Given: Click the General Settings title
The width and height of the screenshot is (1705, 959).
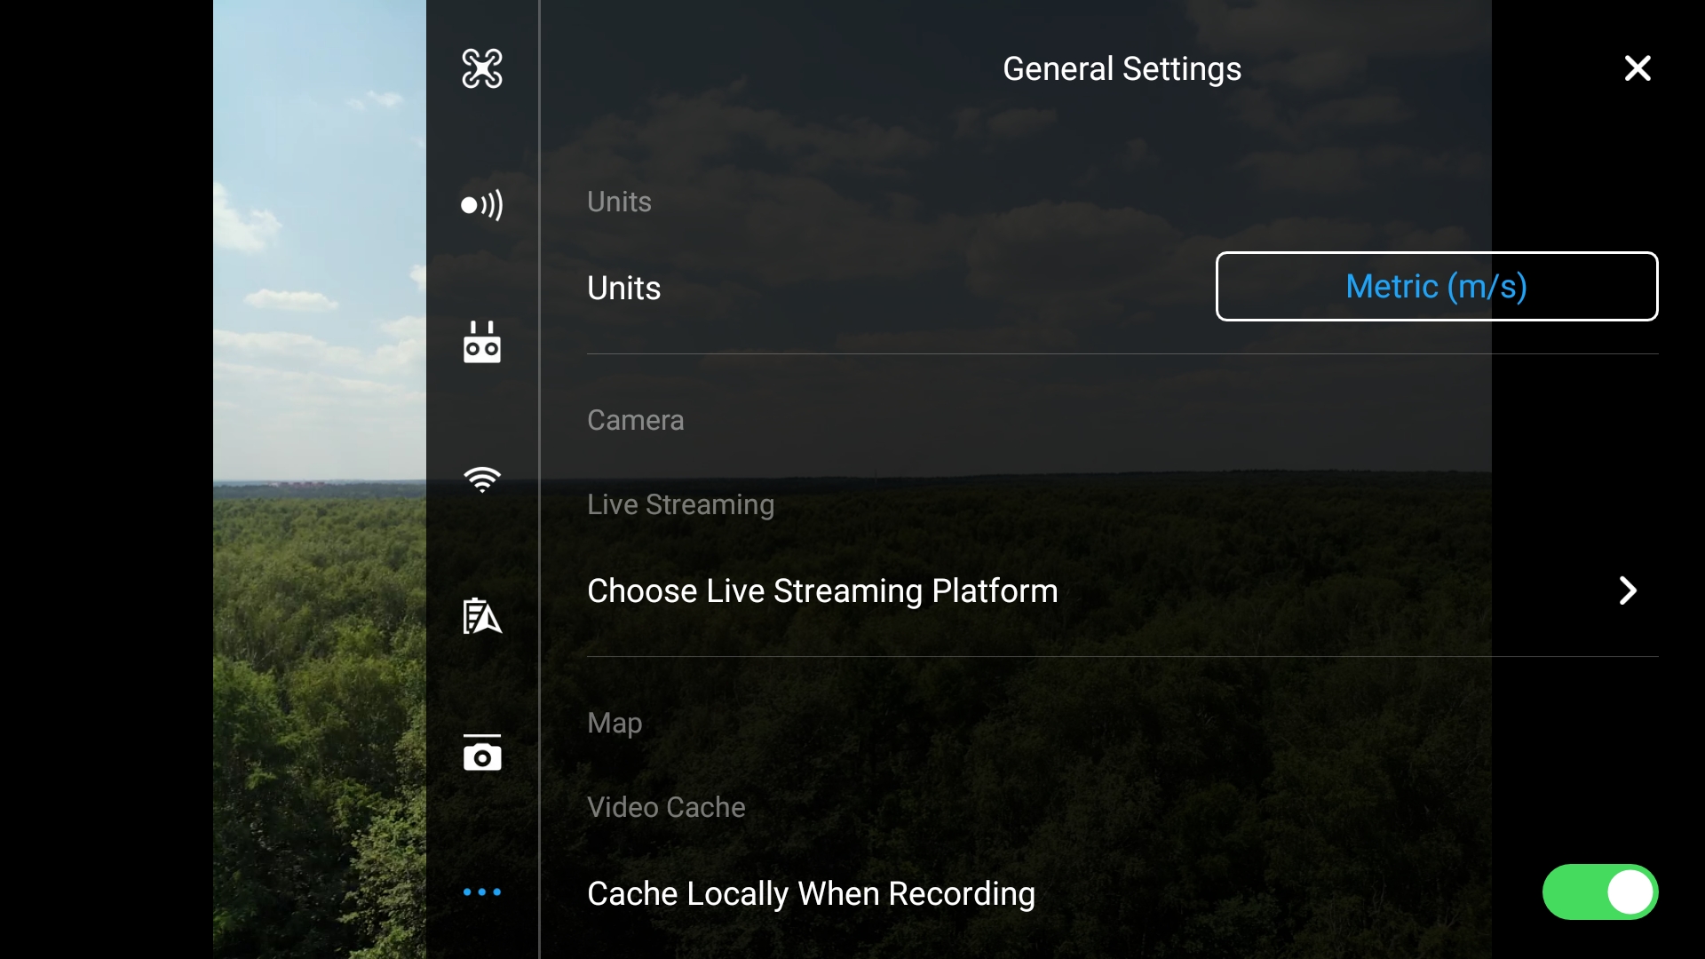Looking at the screenshot, I should 1122,68.
